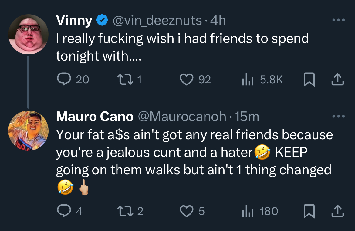Visit the @Maurocanoh handle
Image resolution: width=355 pixels, height=231 pixels.
(x=182, y=117)
